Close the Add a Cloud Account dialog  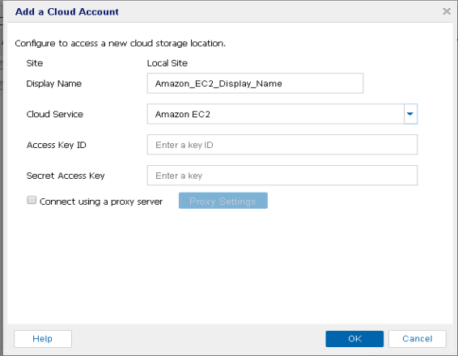click(447, 11)
